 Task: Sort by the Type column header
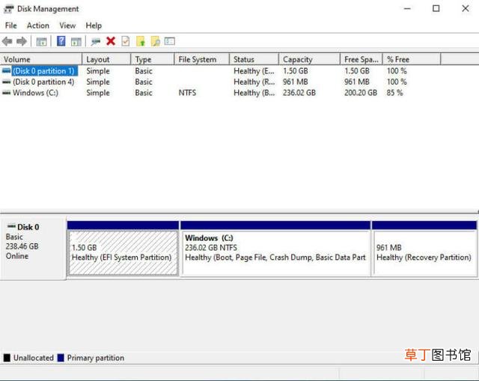(153, 59)
